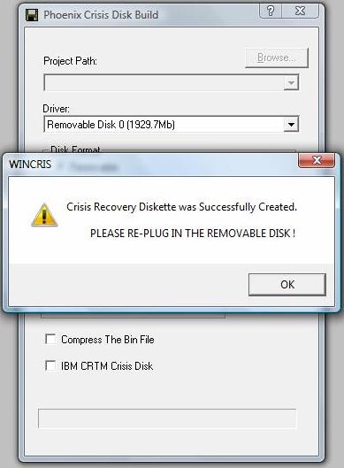Click the Compress The Bin File label text
Image resolution: width=344 pixels, height=468 pixels.
click(108, 340)
